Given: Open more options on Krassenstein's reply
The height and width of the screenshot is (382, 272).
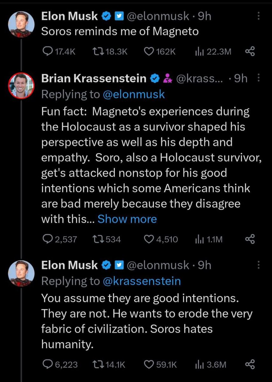Looking at the screenshot, I should click(x=258, y=78).
